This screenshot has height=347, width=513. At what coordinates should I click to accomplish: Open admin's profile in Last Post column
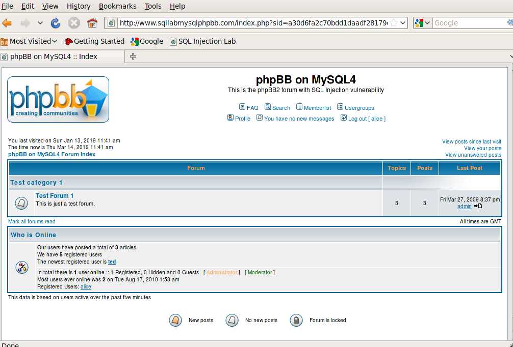pyautogui.click(x=464, y=206)
